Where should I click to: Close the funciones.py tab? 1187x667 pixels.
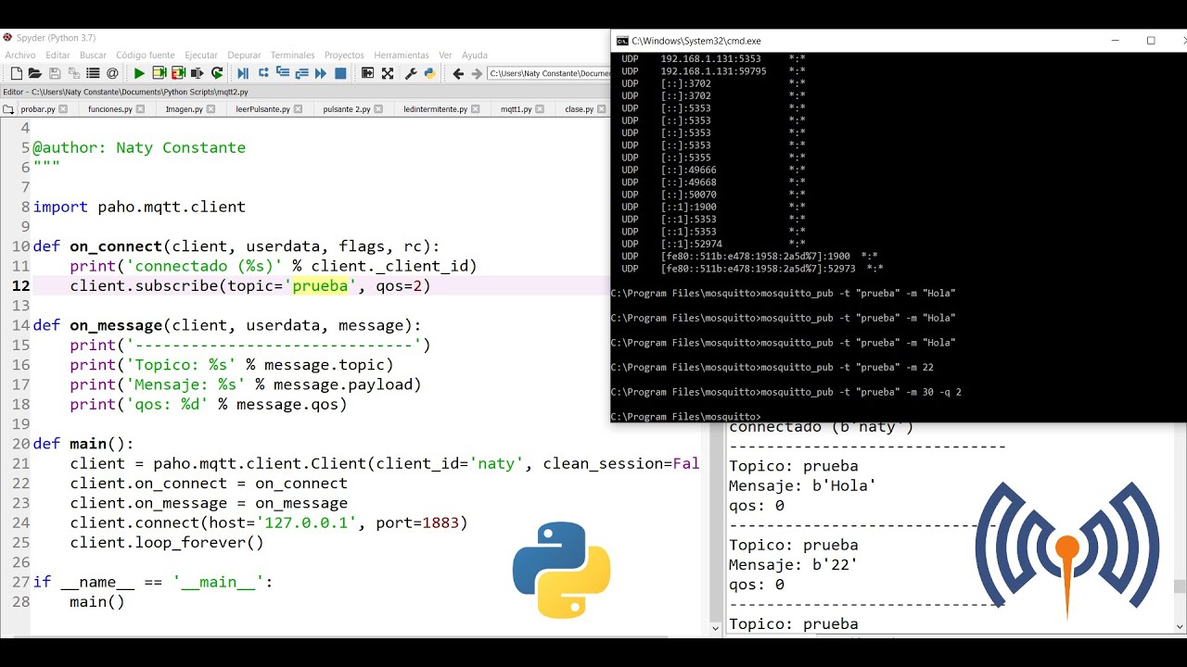point(140,109)
